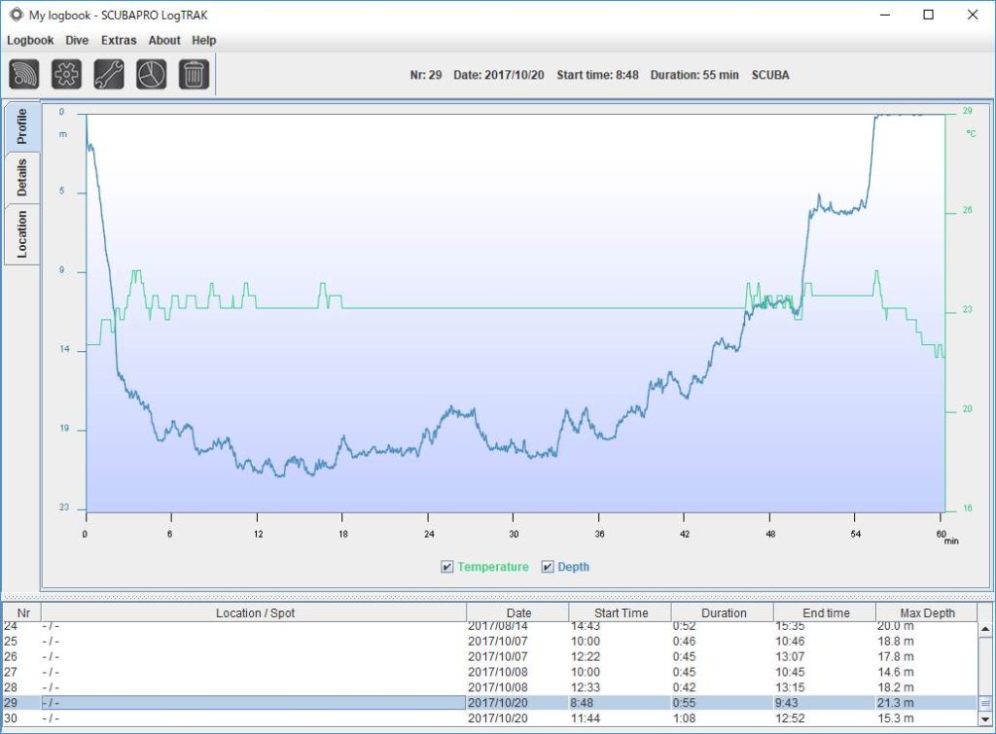
Task: Switch to the Details tab
Action: (22, 178)
